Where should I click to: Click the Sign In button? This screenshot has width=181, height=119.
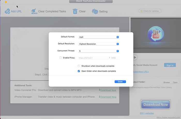click(170, 65)
